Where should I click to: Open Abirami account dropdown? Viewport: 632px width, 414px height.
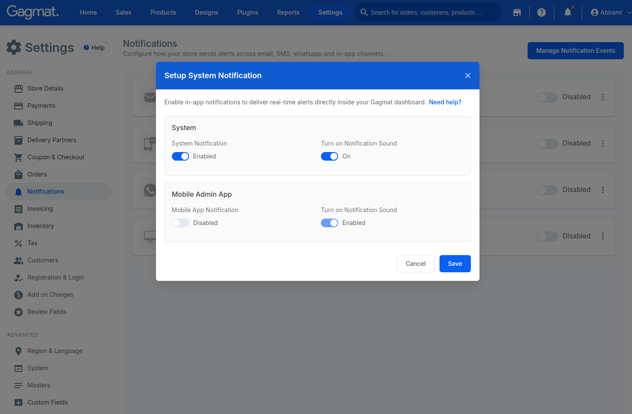611,12
